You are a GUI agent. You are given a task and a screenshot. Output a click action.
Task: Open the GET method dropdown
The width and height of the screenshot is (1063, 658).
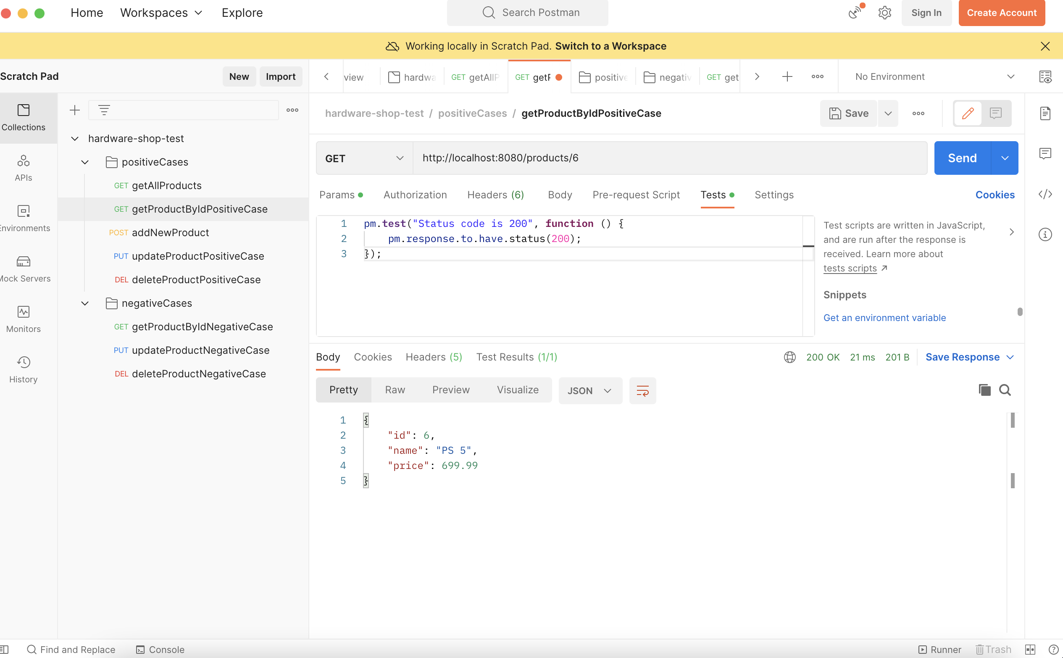[365, 158]
